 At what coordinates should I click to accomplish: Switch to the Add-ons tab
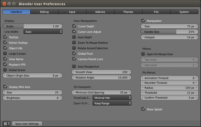[x=100, y=12]
